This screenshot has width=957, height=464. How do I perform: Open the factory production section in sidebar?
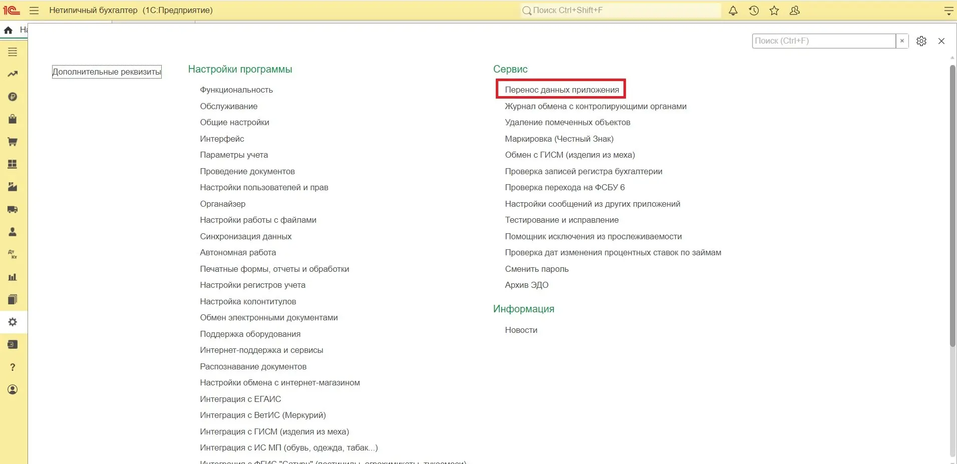coord(13,187)
